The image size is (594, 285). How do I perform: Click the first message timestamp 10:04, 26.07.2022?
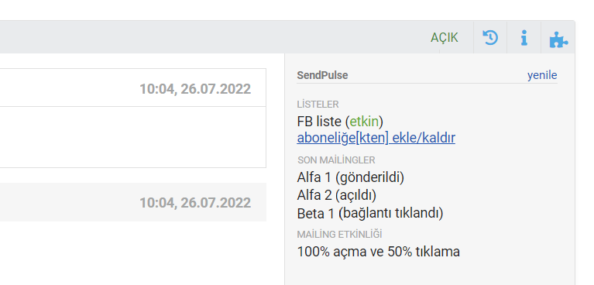click(x=195, y=89)
